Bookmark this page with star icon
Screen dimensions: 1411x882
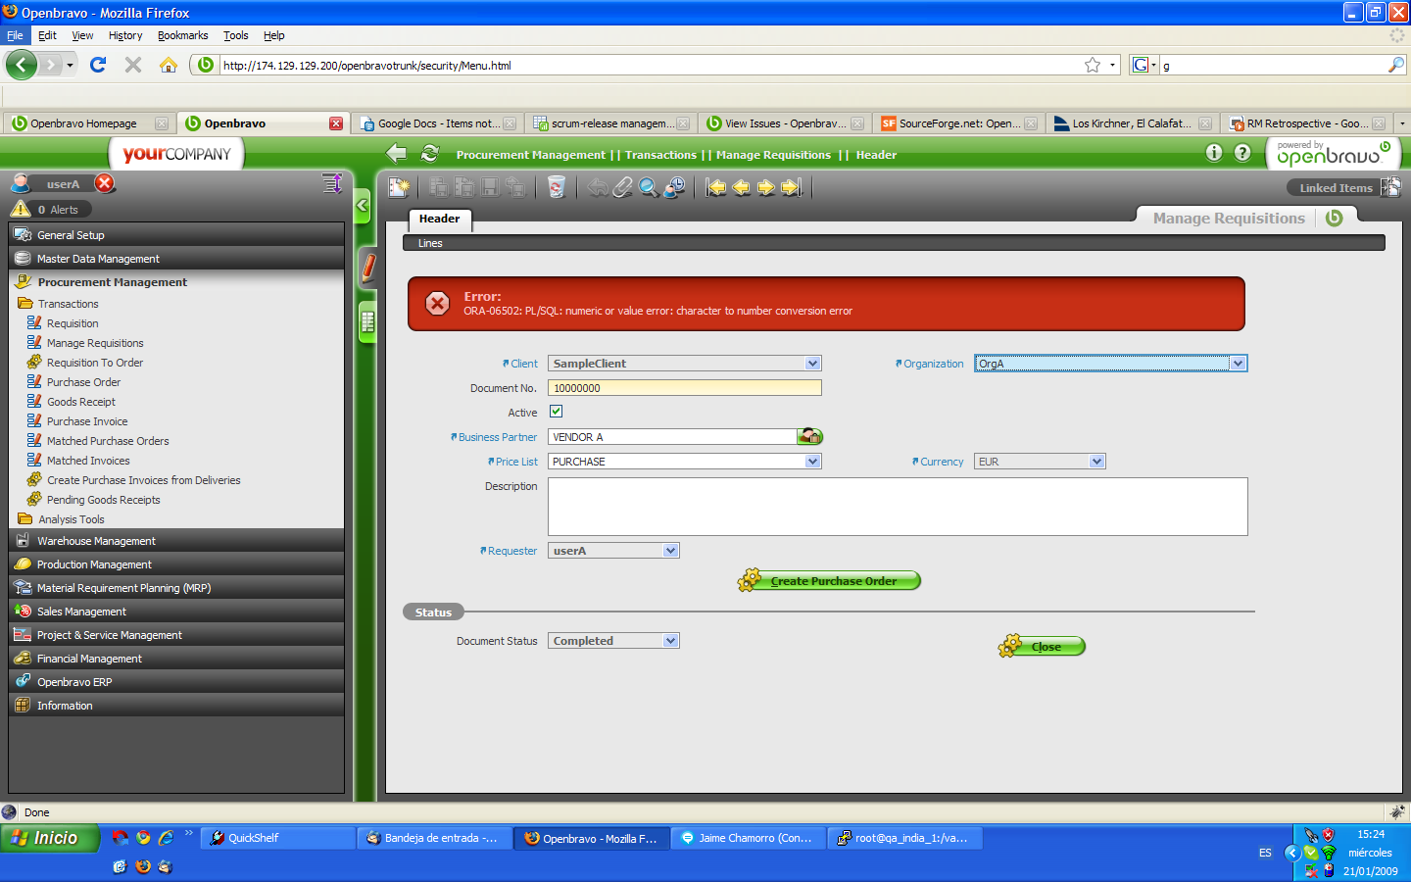pos(1093,65)
